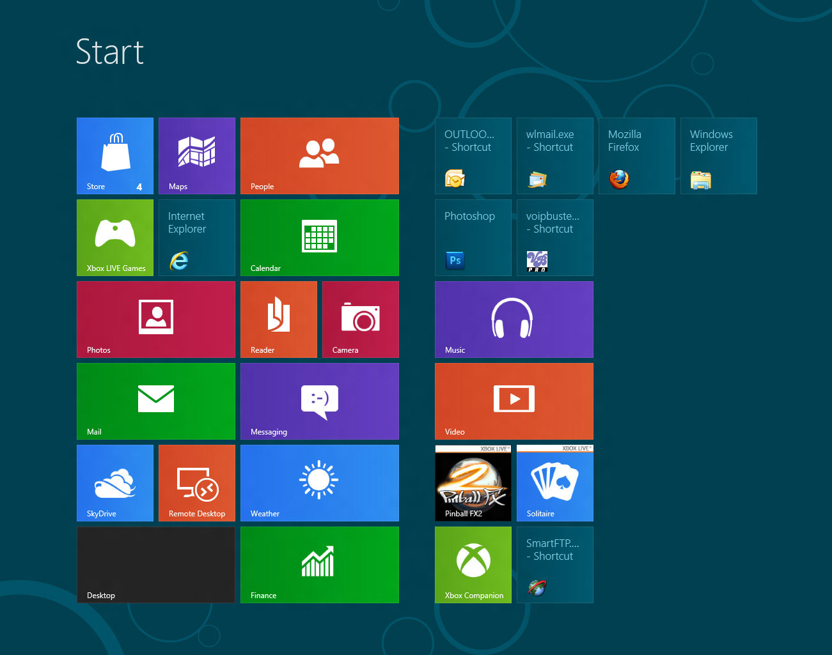
Task: Launch Mozilla Firefox
Action: click(636, 155)
